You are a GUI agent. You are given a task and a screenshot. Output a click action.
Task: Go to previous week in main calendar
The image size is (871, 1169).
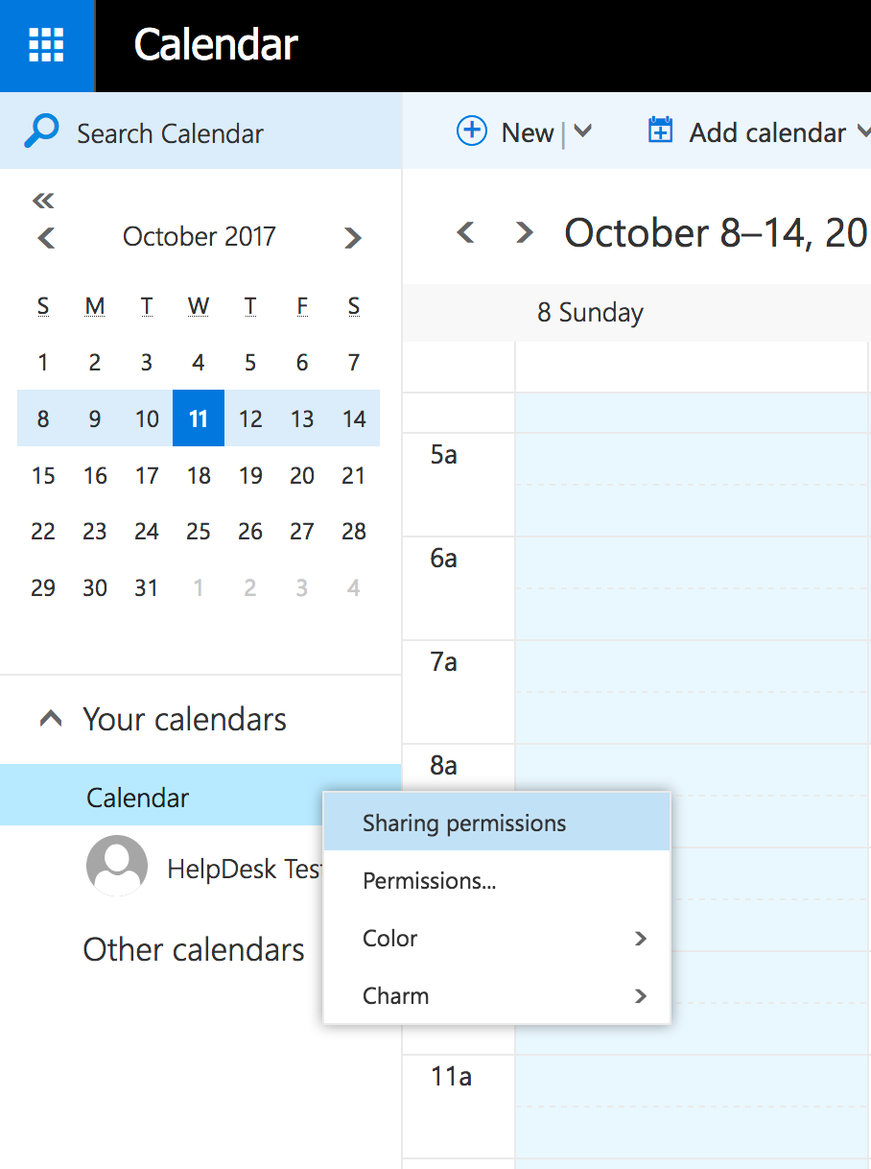coord(465,232)
